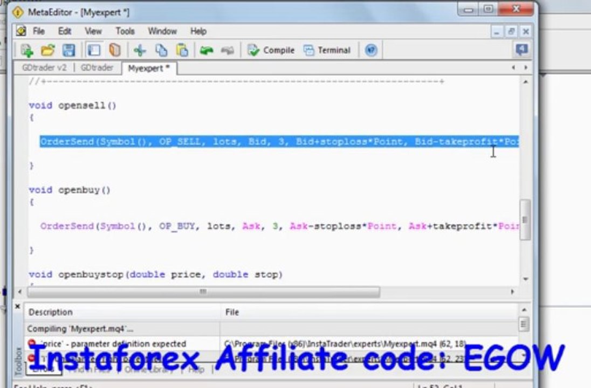Viewport: 591px width, 388px height.
Task: Open the Help menu
Action: (x=198, y=31)
